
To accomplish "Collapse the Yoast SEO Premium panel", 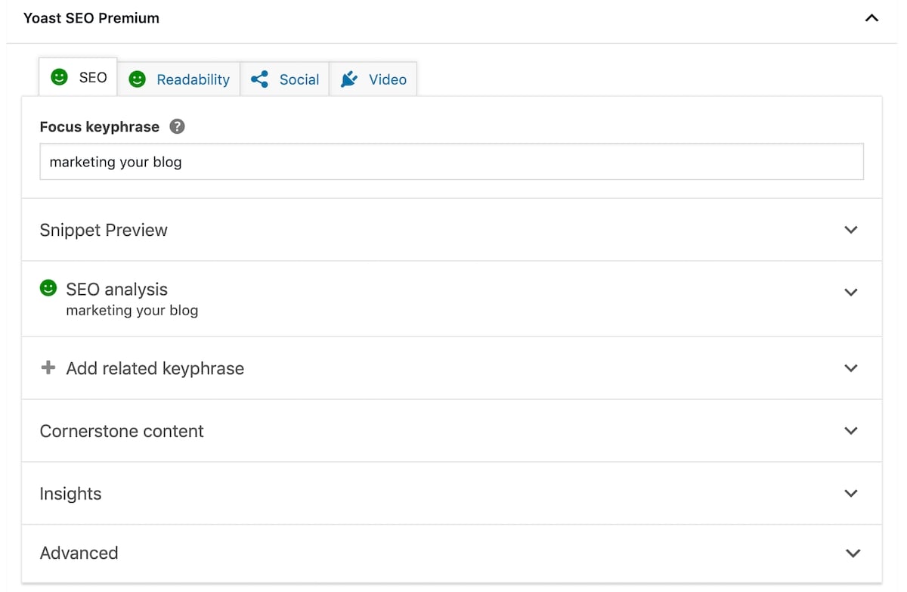I will click(x=872, y=17).
